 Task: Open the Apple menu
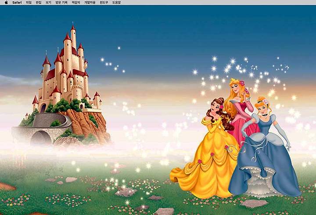[6, 3]
